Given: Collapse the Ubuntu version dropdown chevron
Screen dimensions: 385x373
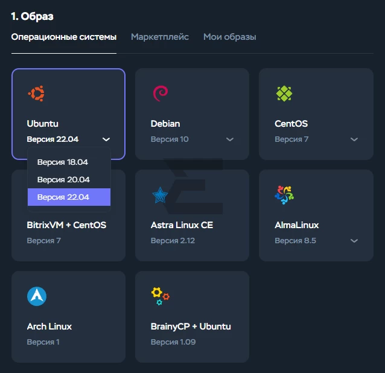Looking at the screenshot, I should click(106, 139).
